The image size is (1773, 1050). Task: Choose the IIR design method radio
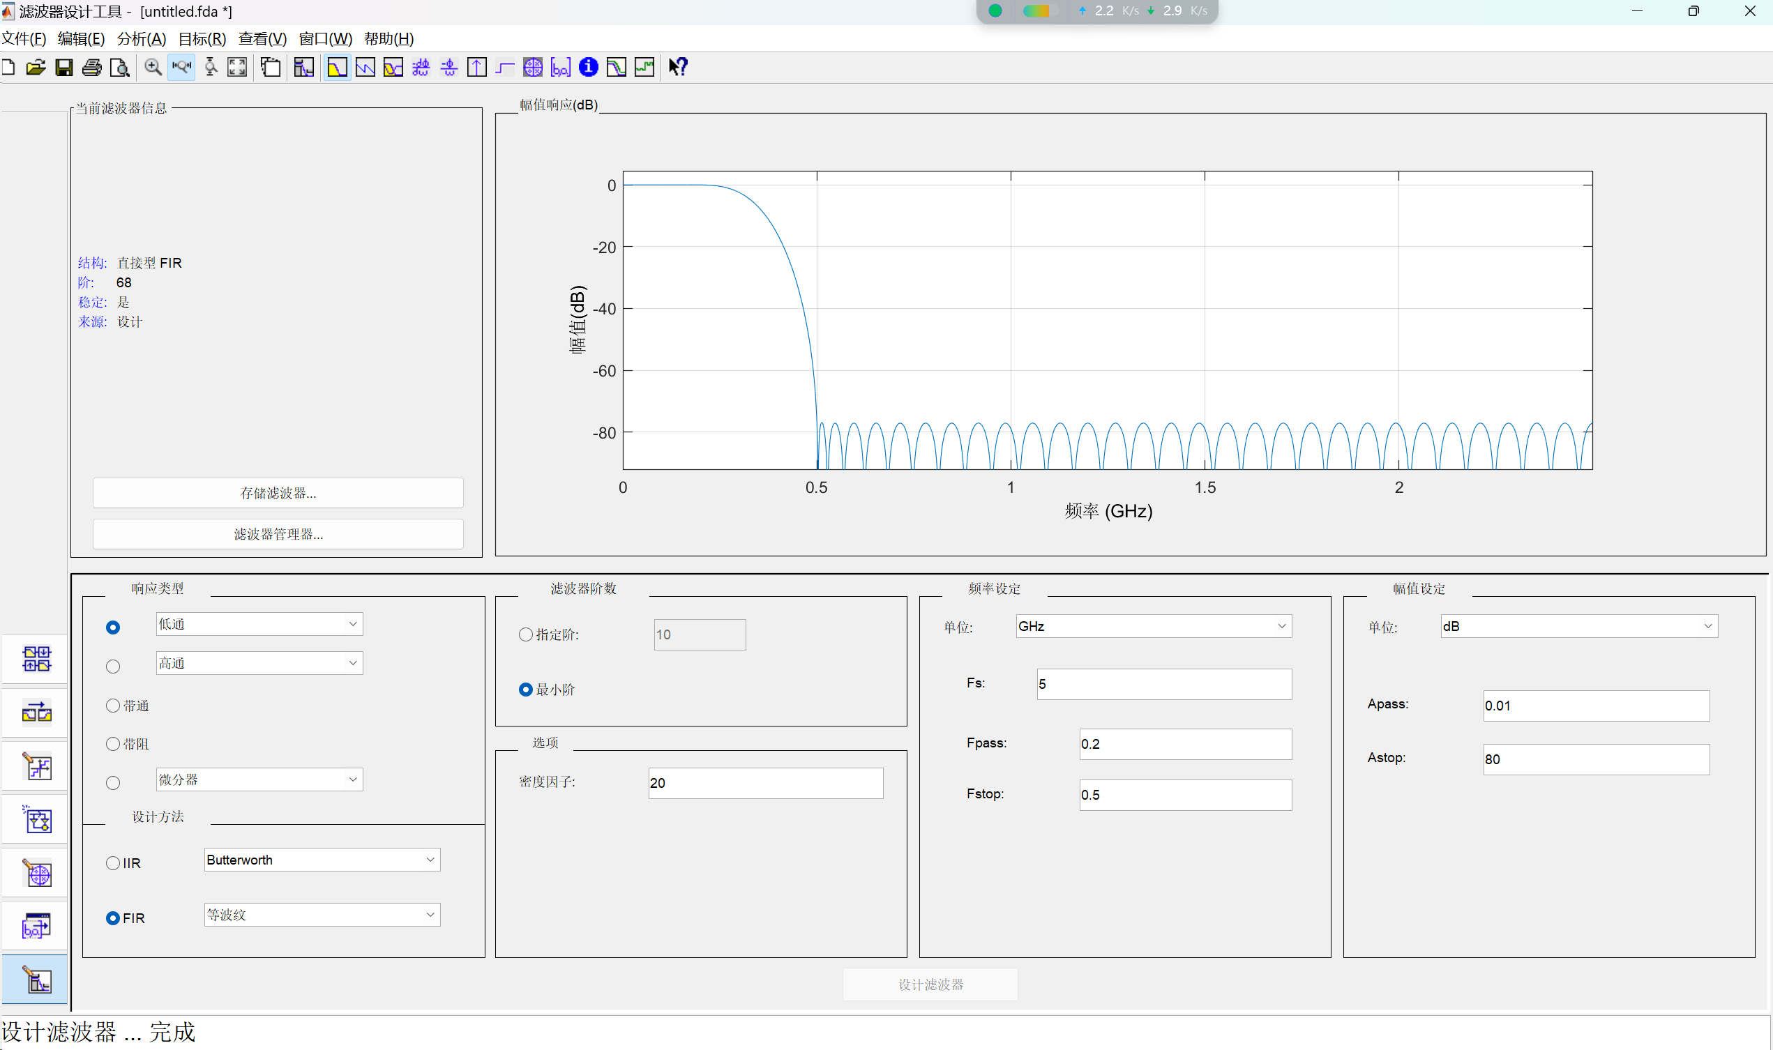point(113,863)
